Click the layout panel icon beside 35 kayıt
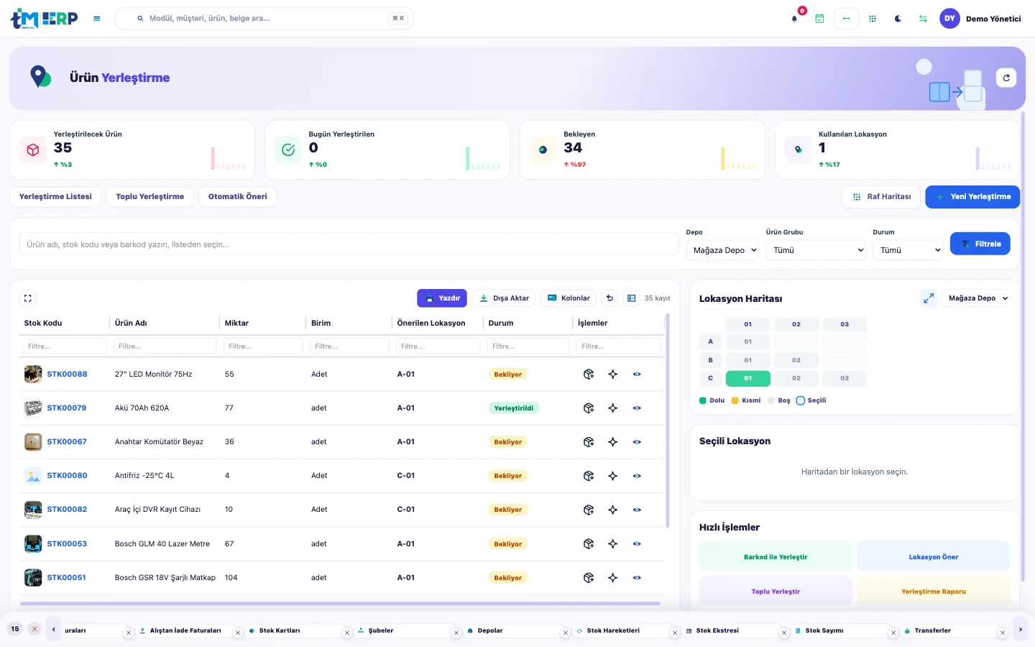 click(x=631, y=298)
